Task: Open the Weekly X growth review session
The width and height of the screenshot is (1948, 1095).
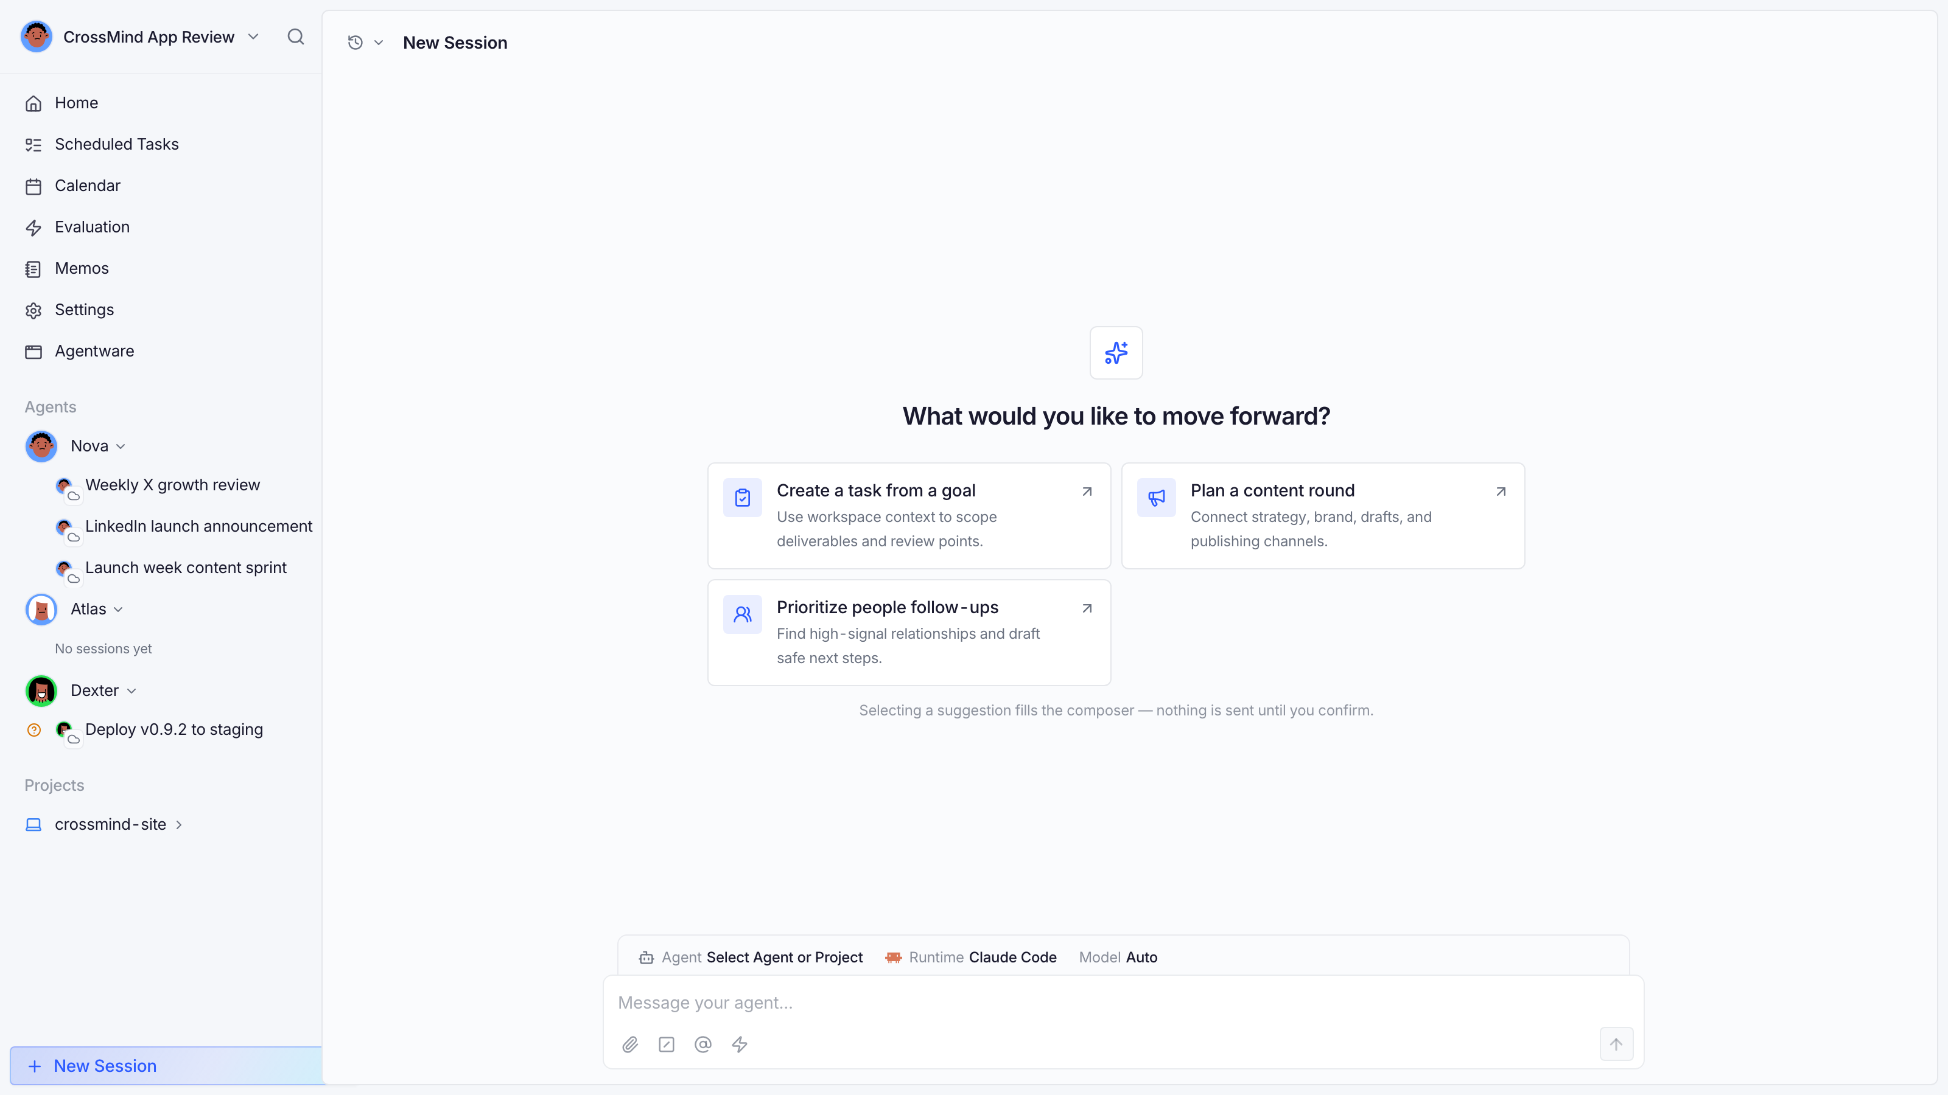Action: 172,485
